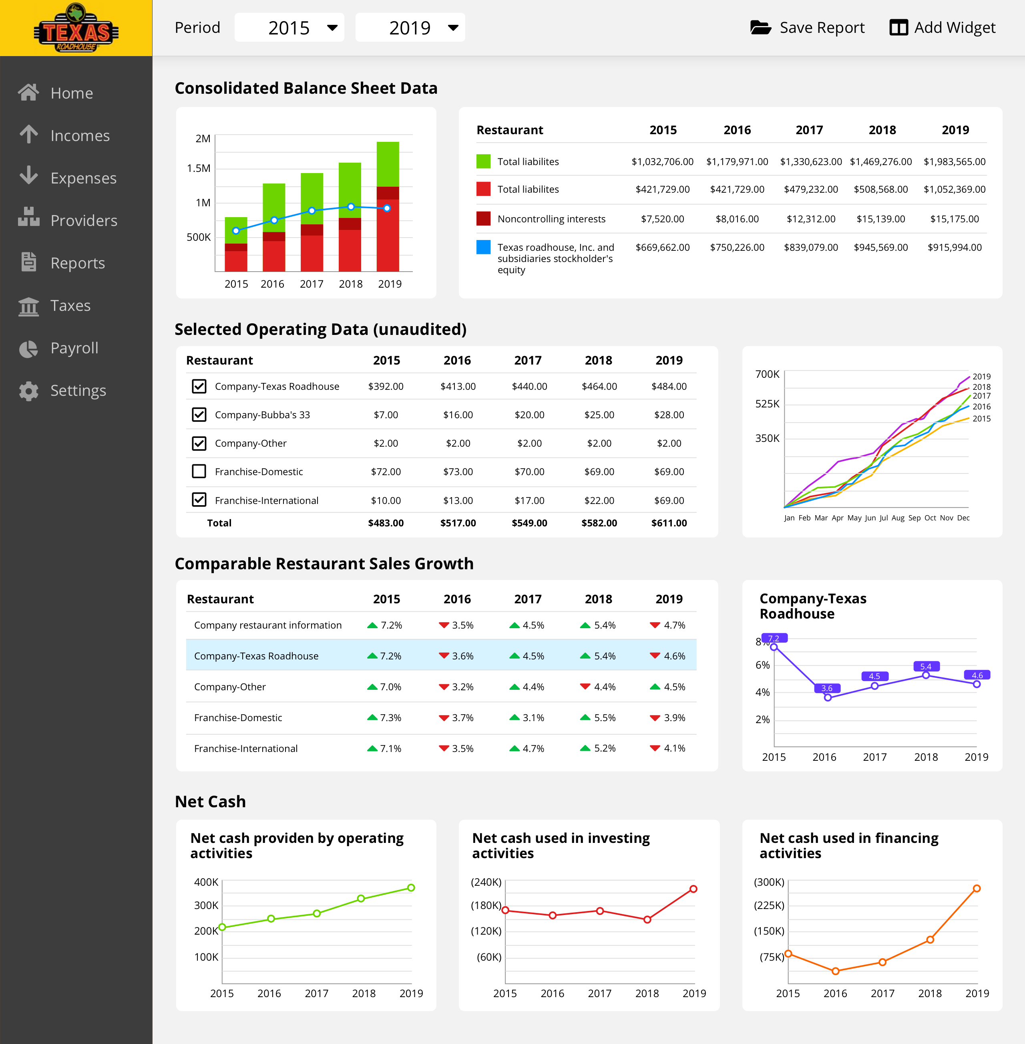Open the 2019 period end dropdown
The height and width of the screenshot is (1044, 1025).
(410, 28)
